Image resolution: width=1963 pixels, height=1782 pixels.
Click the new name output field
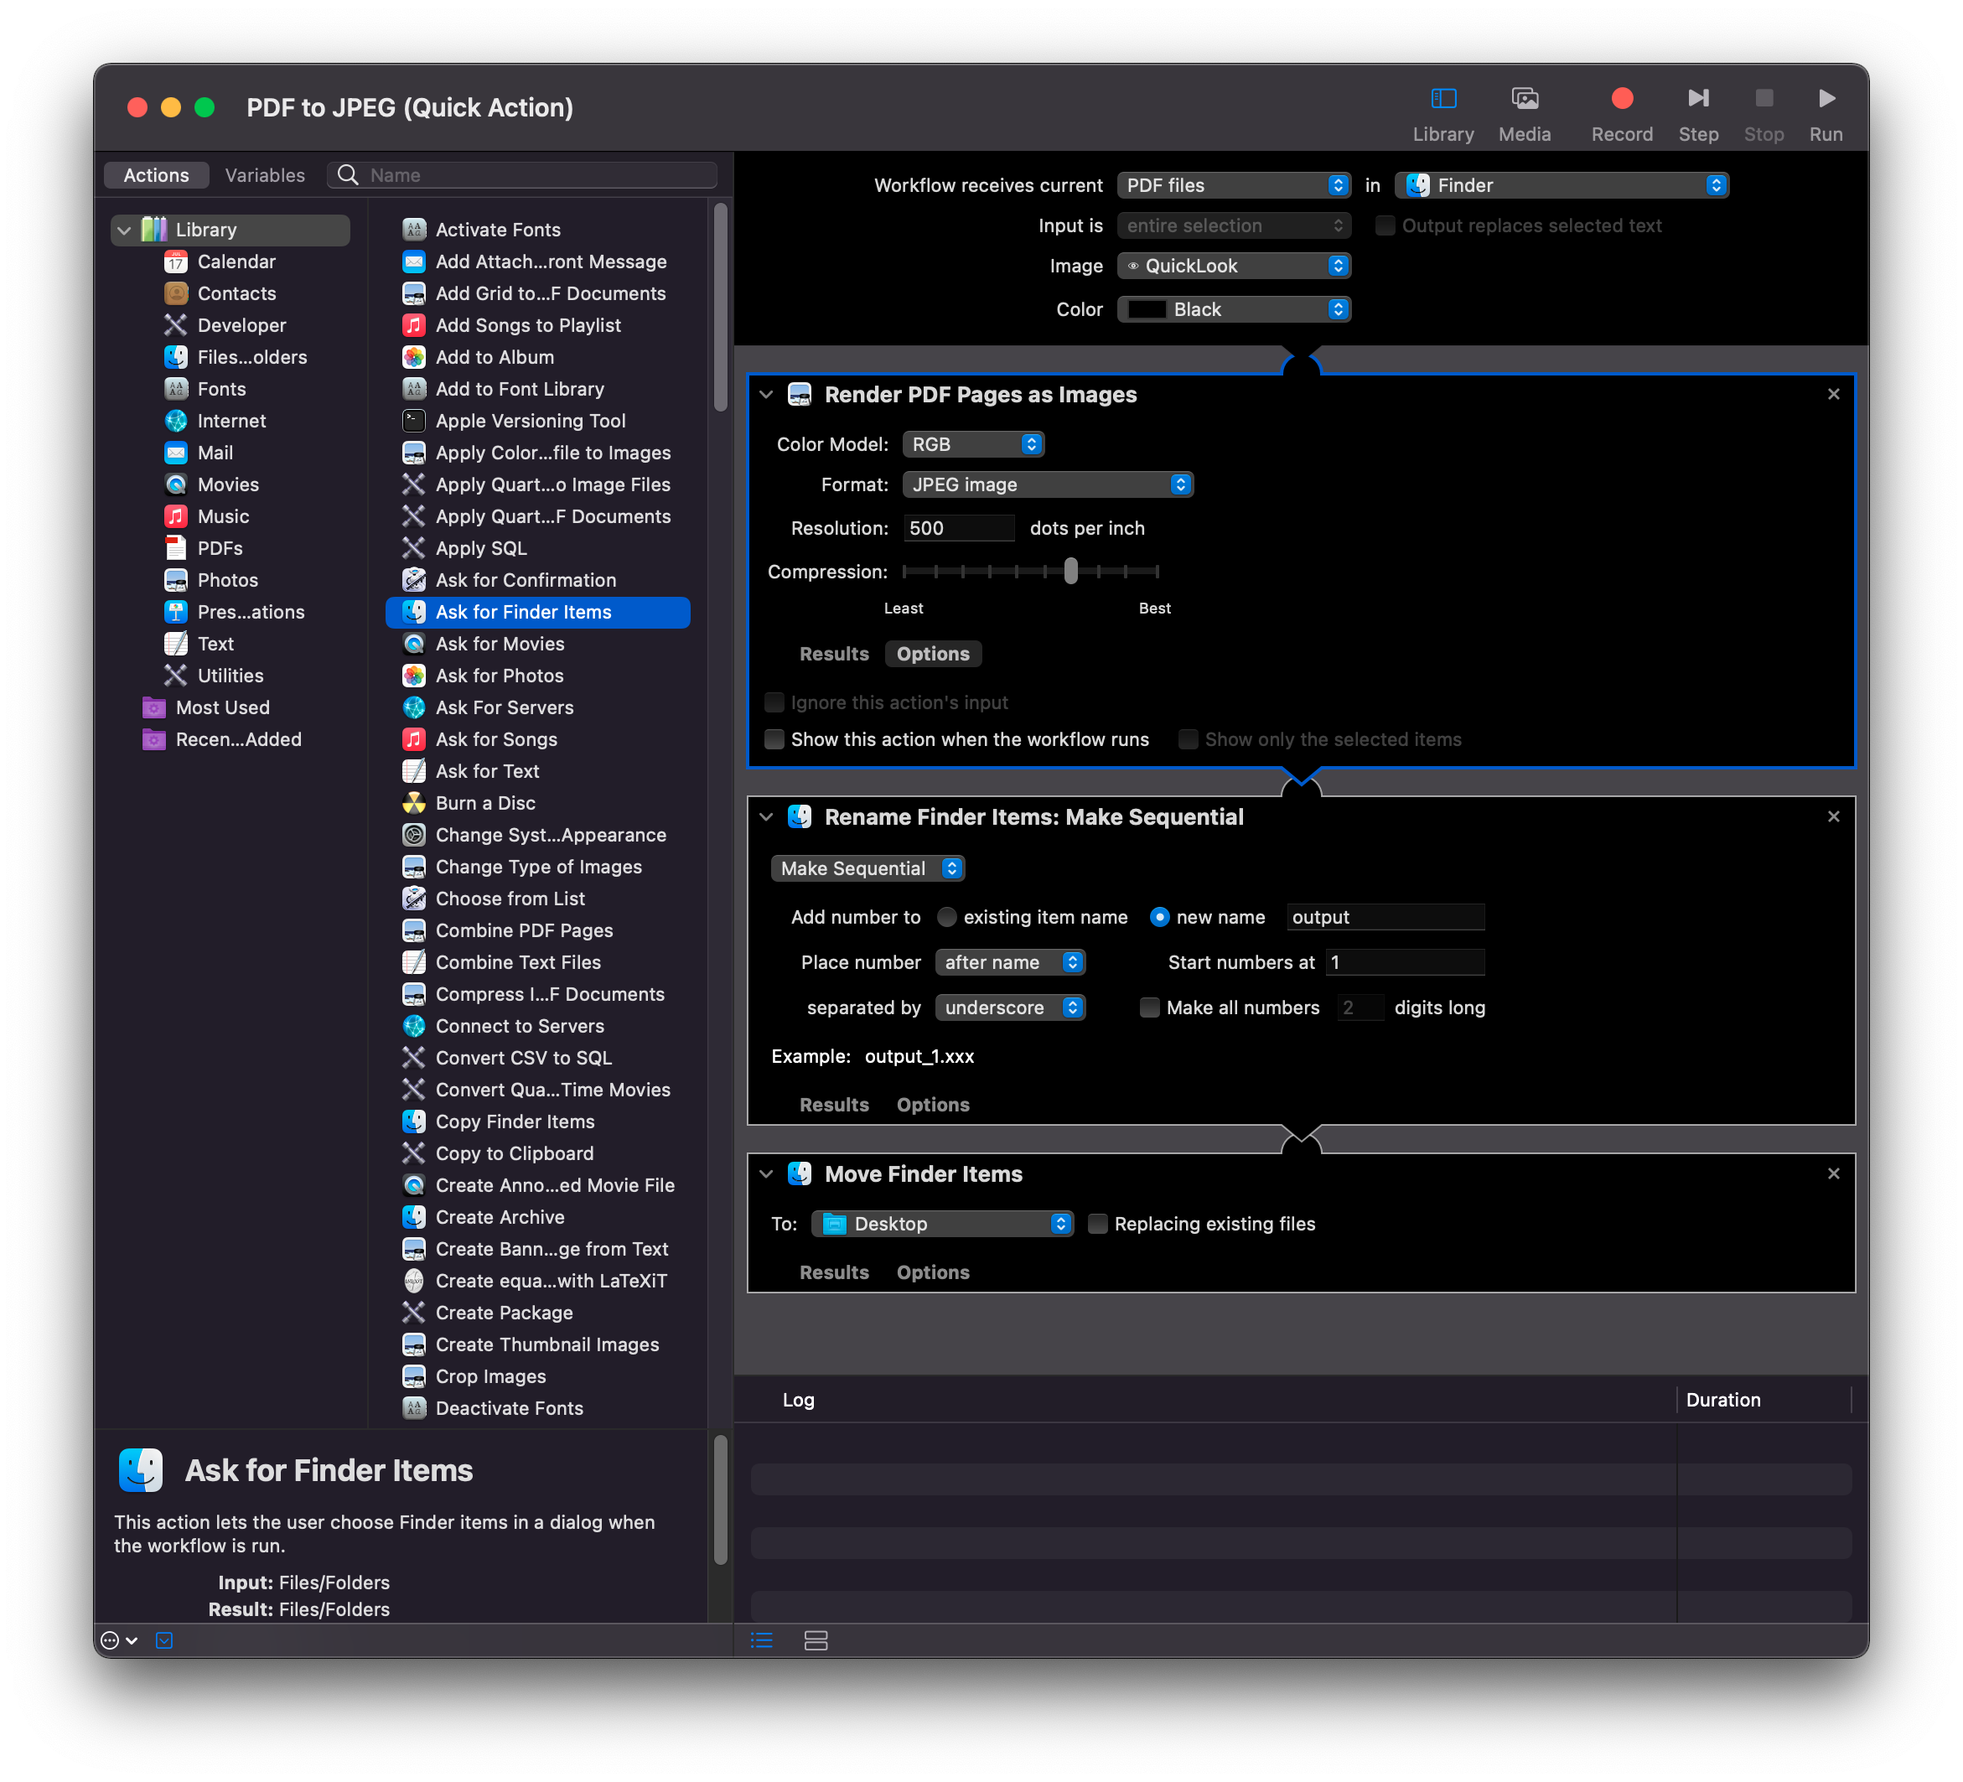coord(1385,917)
